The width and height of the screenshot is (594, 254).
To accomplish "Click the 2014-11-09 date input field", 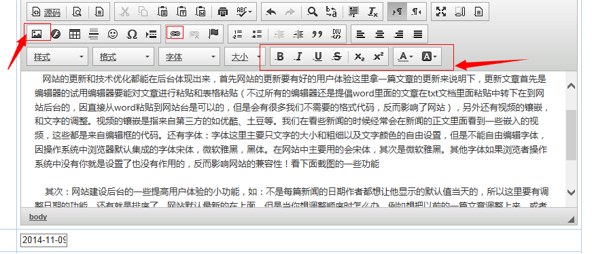I will (44, 240).
